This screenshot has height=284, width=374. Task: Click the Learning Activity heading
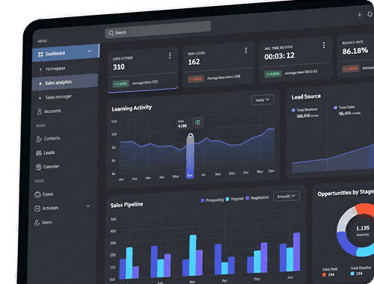[x=132, y=108]
